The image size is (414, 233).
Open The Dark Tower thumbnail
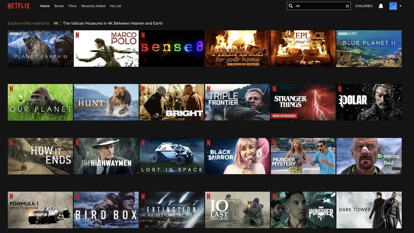coord(369,210)
